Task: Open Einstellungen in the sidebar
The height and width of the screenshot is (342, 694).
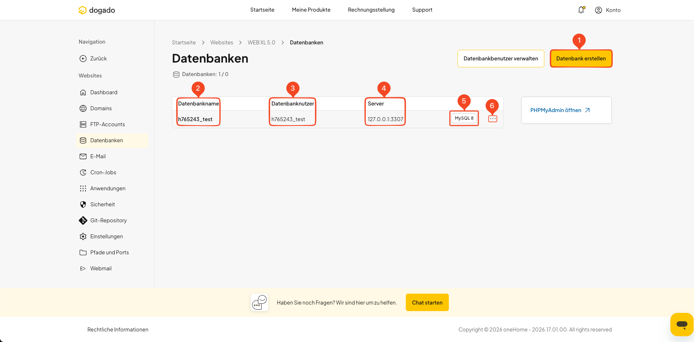Action: pos(112,236)
